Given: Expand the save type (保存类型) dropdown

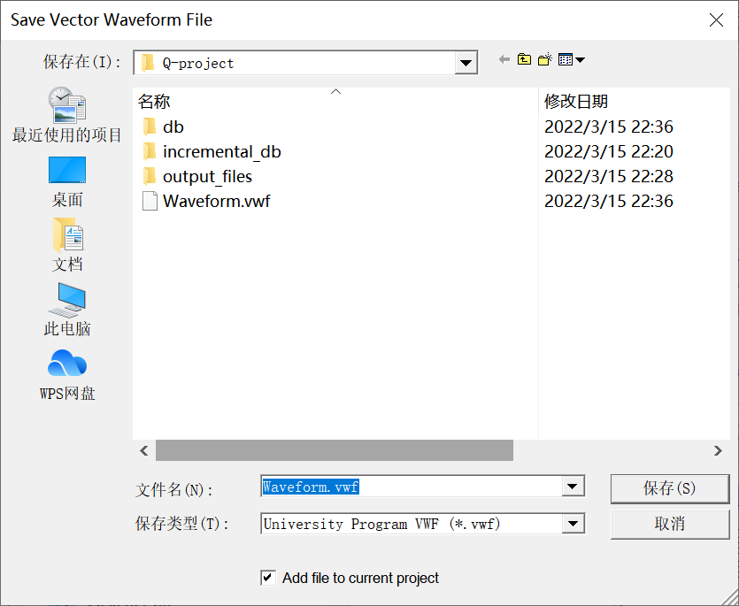Looking at the screenshot, I should click(x=573, y=524).
